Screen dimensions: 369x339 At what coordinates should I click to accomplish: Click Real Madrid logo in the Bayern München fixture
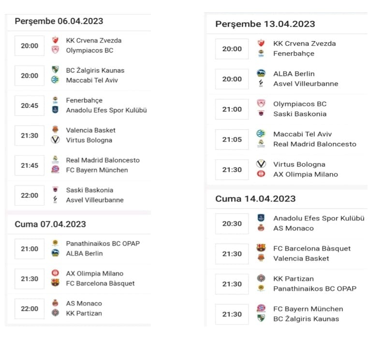[x=55, y=160]
